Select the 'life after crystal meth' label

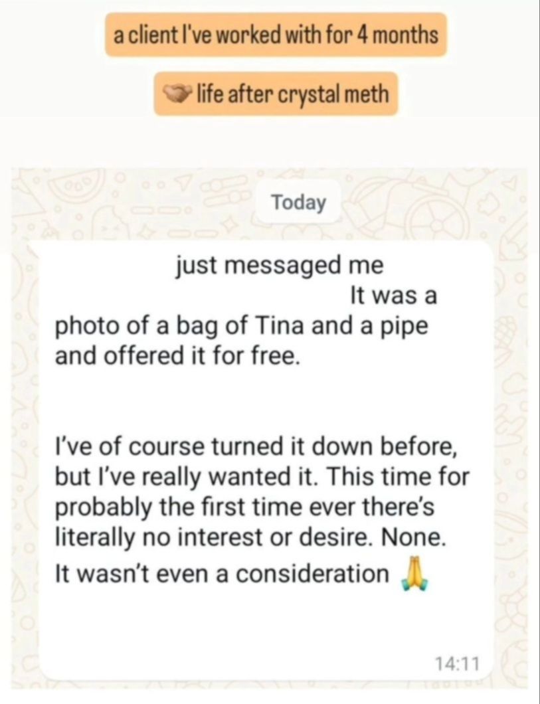[x=276, y=94]
